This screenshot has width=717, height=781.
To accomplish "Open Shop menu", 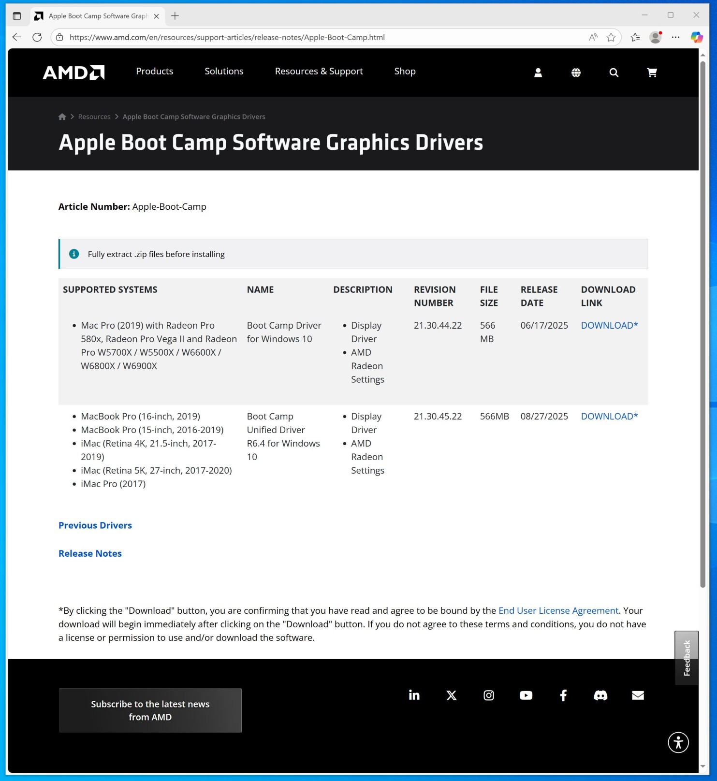I will (x=405, y=71).
